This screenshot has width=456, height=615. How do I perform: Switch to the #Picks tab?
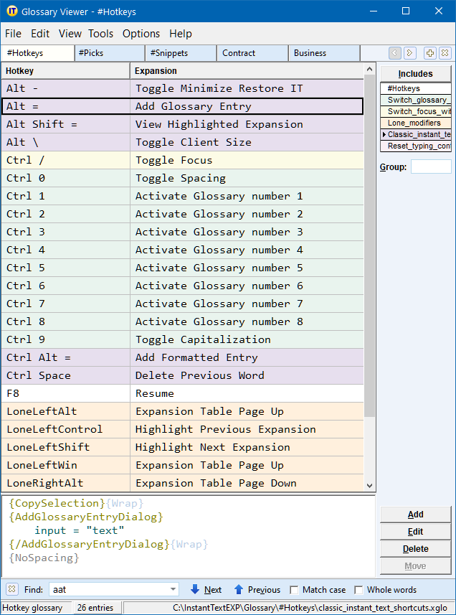tap(110, 53)
